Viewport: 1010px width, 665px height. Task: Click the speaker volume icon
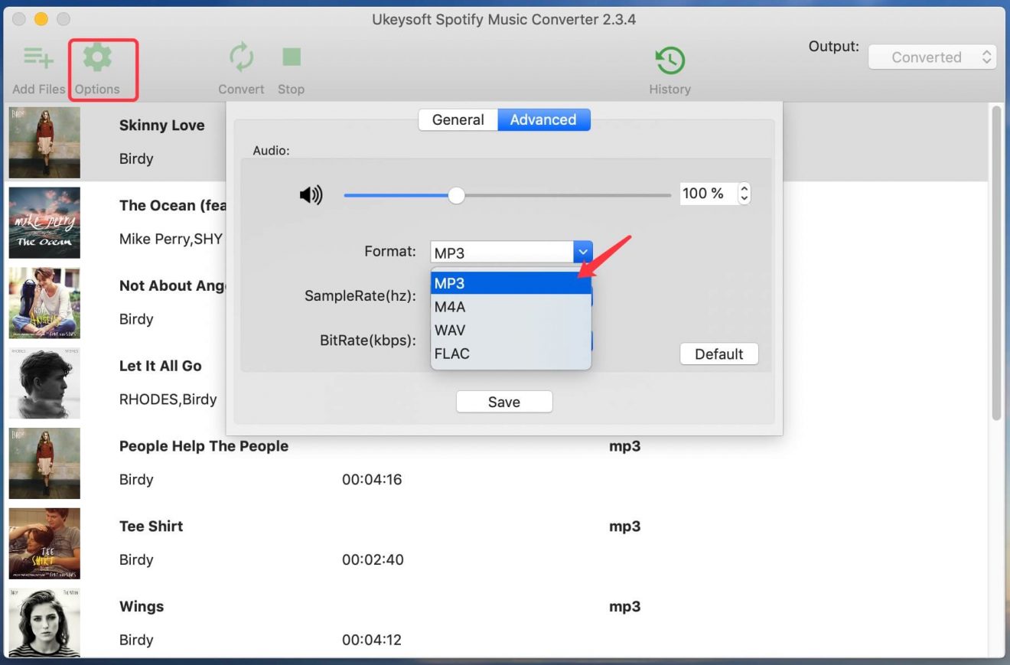[311, 194]
